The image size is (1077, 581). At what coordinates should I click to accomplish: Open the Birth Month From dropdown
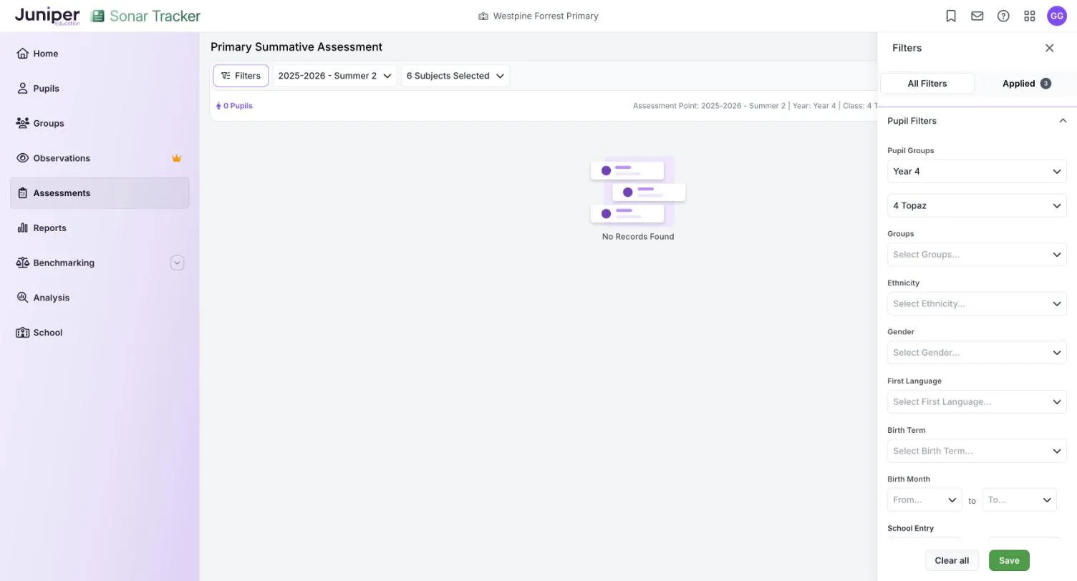point(924,500)
